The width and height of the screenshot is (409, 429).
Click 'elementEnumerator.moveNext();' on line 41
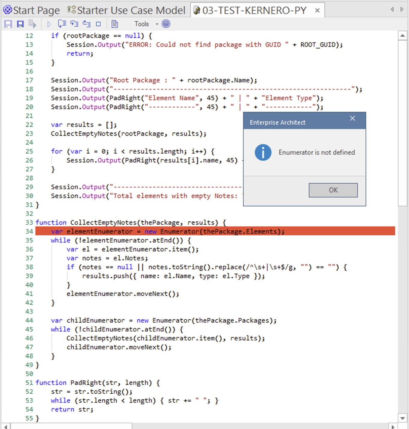[x=123, y=294]
